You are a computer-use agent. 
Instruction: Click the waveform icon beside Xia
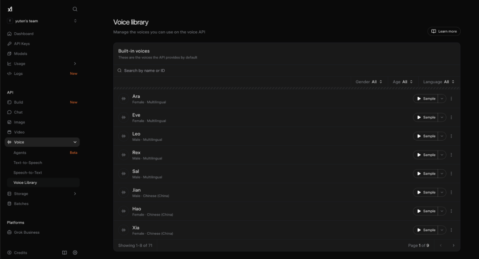[123, 230]
